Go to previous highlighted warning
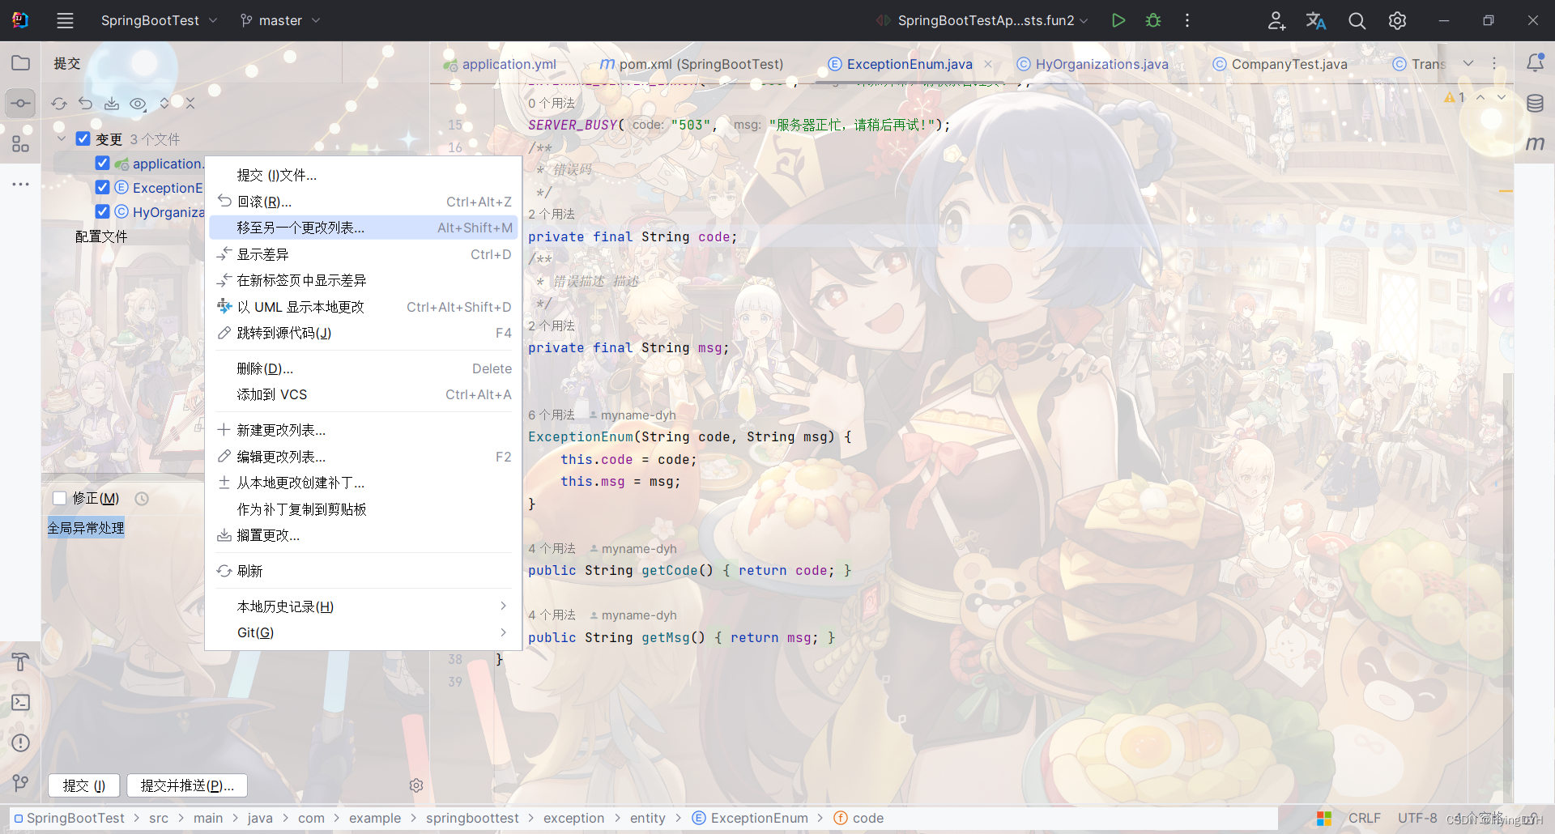 [1480, 97]
